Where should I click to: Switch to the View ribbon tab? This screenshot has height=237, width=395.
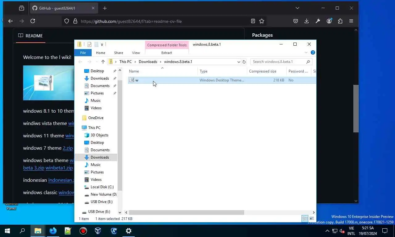tap(136, 53)
